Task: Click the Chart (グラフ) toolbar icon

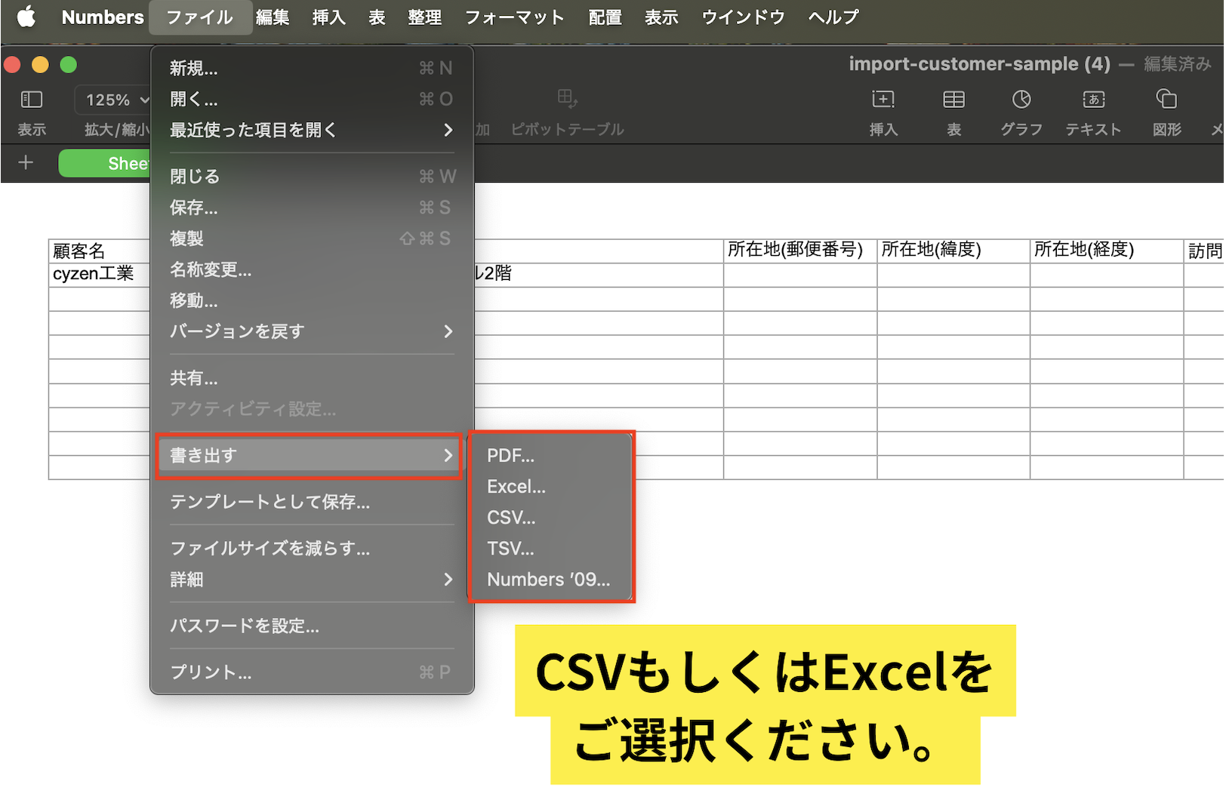Action: pos(1021,100)
